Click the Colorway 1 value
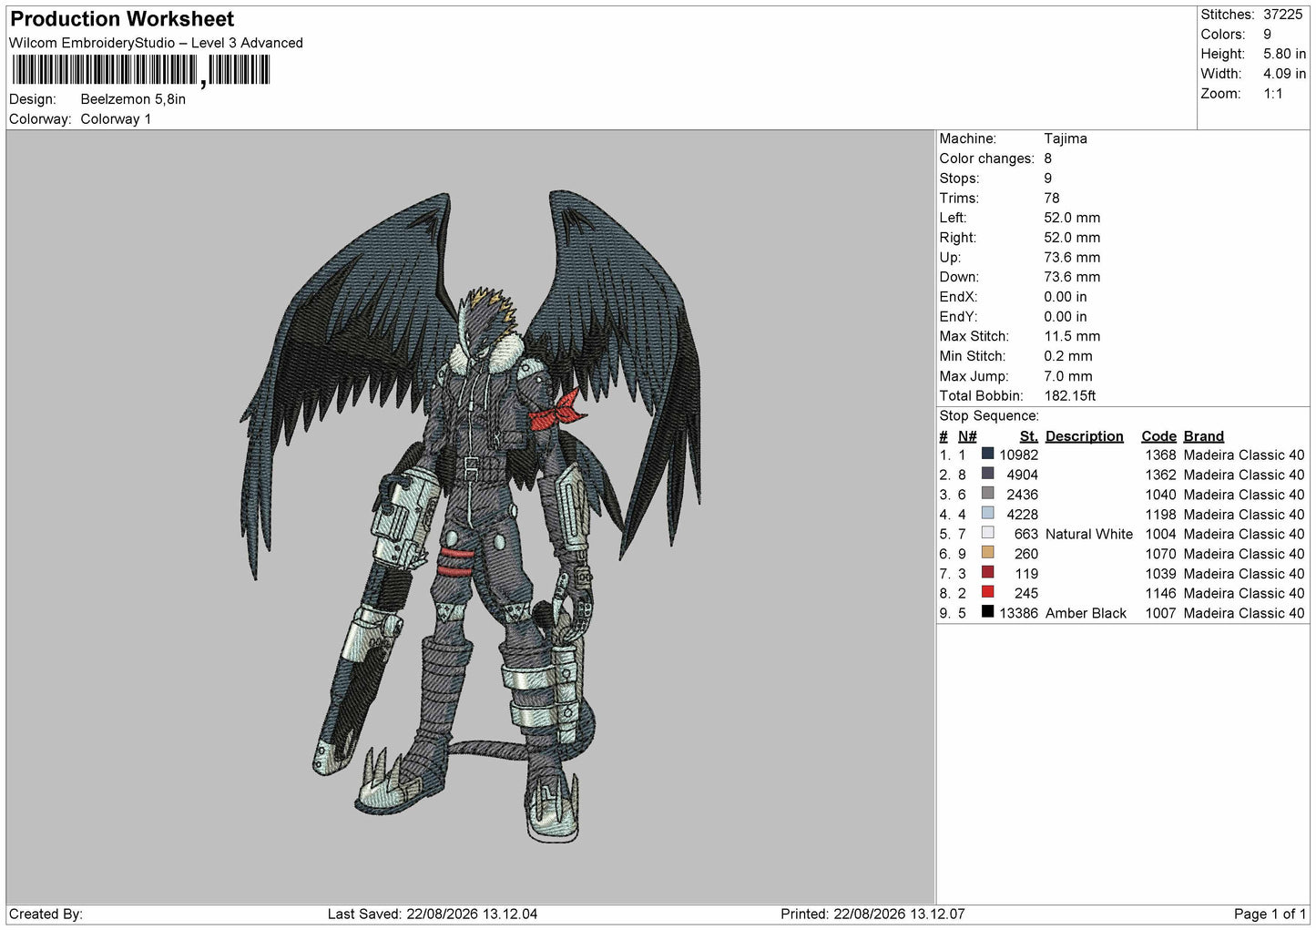1316x930 pixels. [x=116, y=119]
